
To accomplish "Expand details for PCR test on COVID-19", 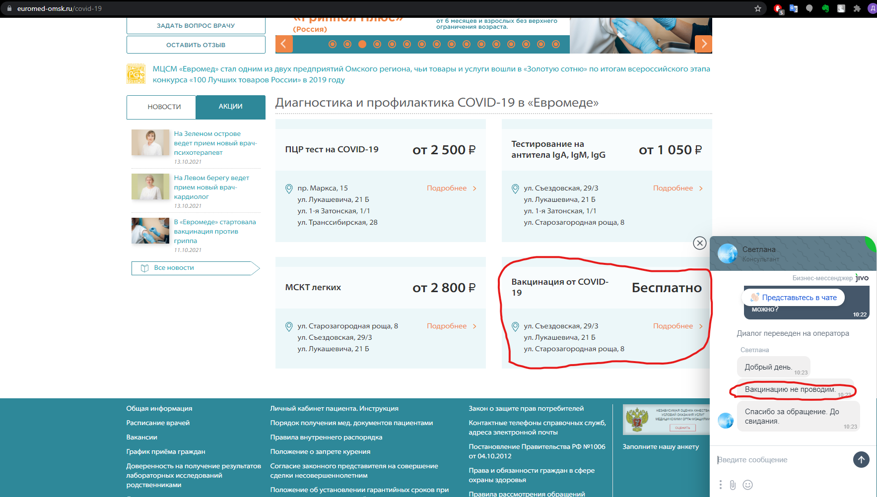I will (452, 188).
